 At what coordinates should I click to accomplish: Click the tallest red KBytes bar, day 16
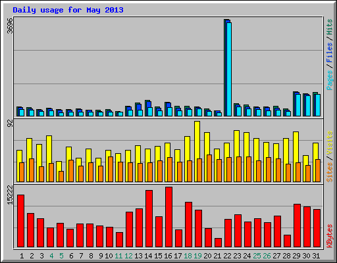pos(168,217)
